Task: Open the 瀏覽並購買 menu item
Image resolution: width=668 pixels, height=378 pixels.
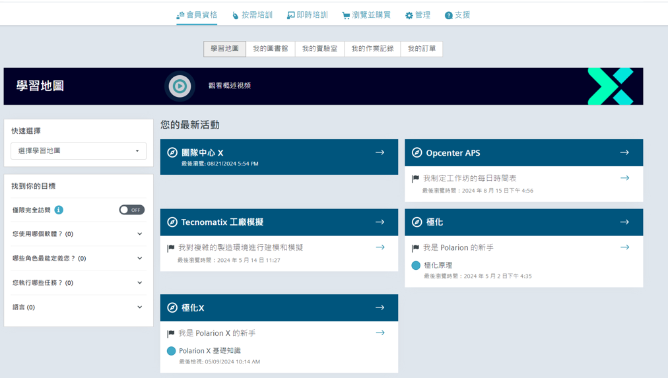Action: pos(366,15)
